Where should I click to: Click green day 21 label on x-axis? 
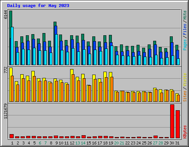tap(122, 143)
